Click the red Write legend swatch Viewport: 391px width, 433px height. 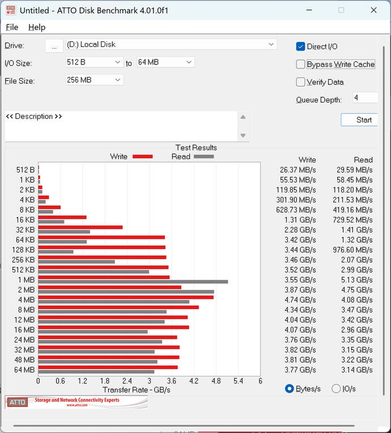point(142,156)
